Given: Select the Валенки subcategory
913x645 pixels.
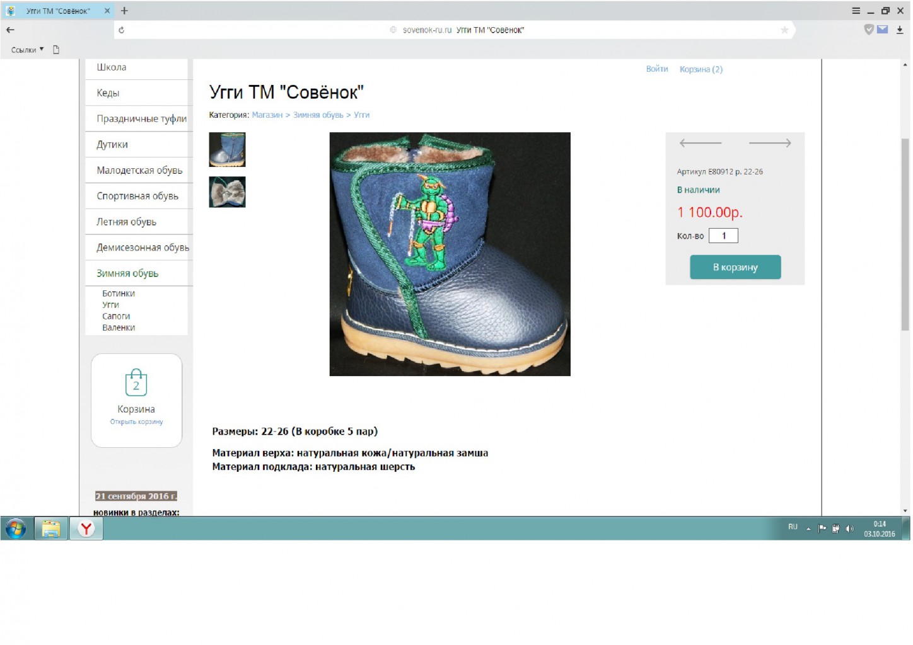Looking at the screenshot, I should click(119, 328).
